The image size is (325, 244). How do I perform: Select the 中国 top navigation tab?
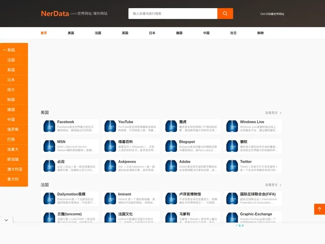206,33
